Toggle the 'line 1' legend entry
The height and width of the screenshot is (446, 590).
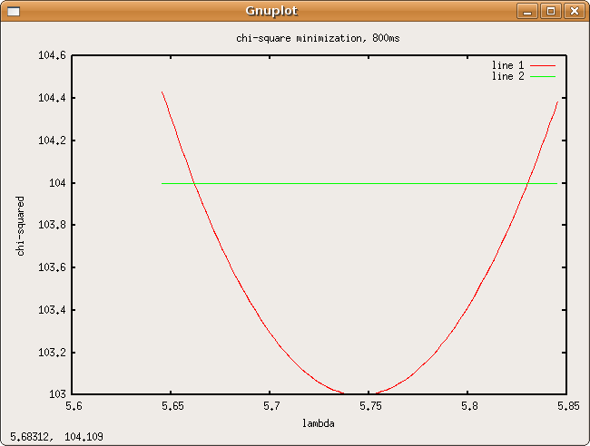pyautogui.click(x=507, y=65)
